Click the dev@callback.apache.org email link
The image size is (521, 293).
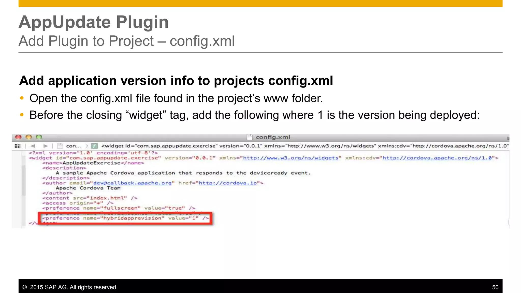coord(132,183)
